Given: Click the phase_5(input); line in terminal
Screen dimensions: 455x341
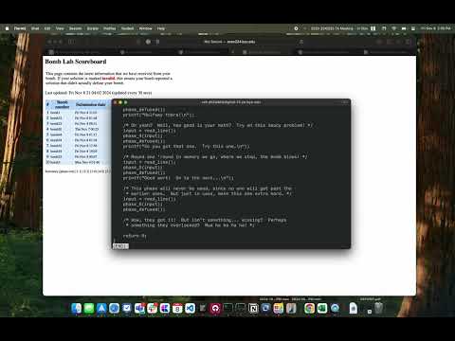Looking at the screenshot, I should (x=143, y=168).
